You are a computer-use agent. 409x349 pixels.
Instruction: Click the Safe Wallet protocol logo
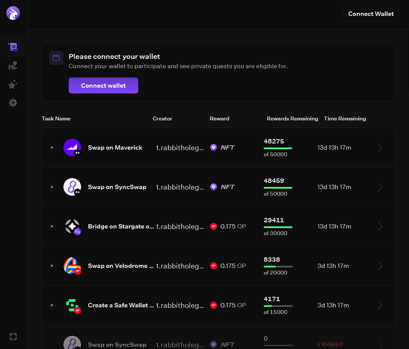[x=72, y=305]
